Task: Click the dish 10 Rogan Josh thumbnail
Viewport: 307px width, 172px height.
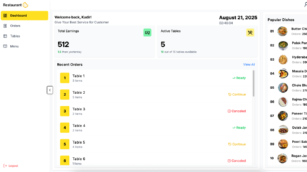Action: 283,158
